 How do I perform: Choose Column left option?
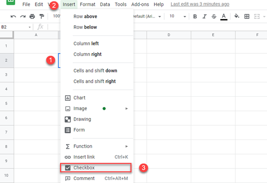[x=97, y=44]
